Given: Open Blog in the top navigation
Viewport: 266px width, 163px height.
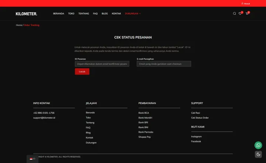Looking at the screenshot, I should pyautogui.click(x=105, y=14).
